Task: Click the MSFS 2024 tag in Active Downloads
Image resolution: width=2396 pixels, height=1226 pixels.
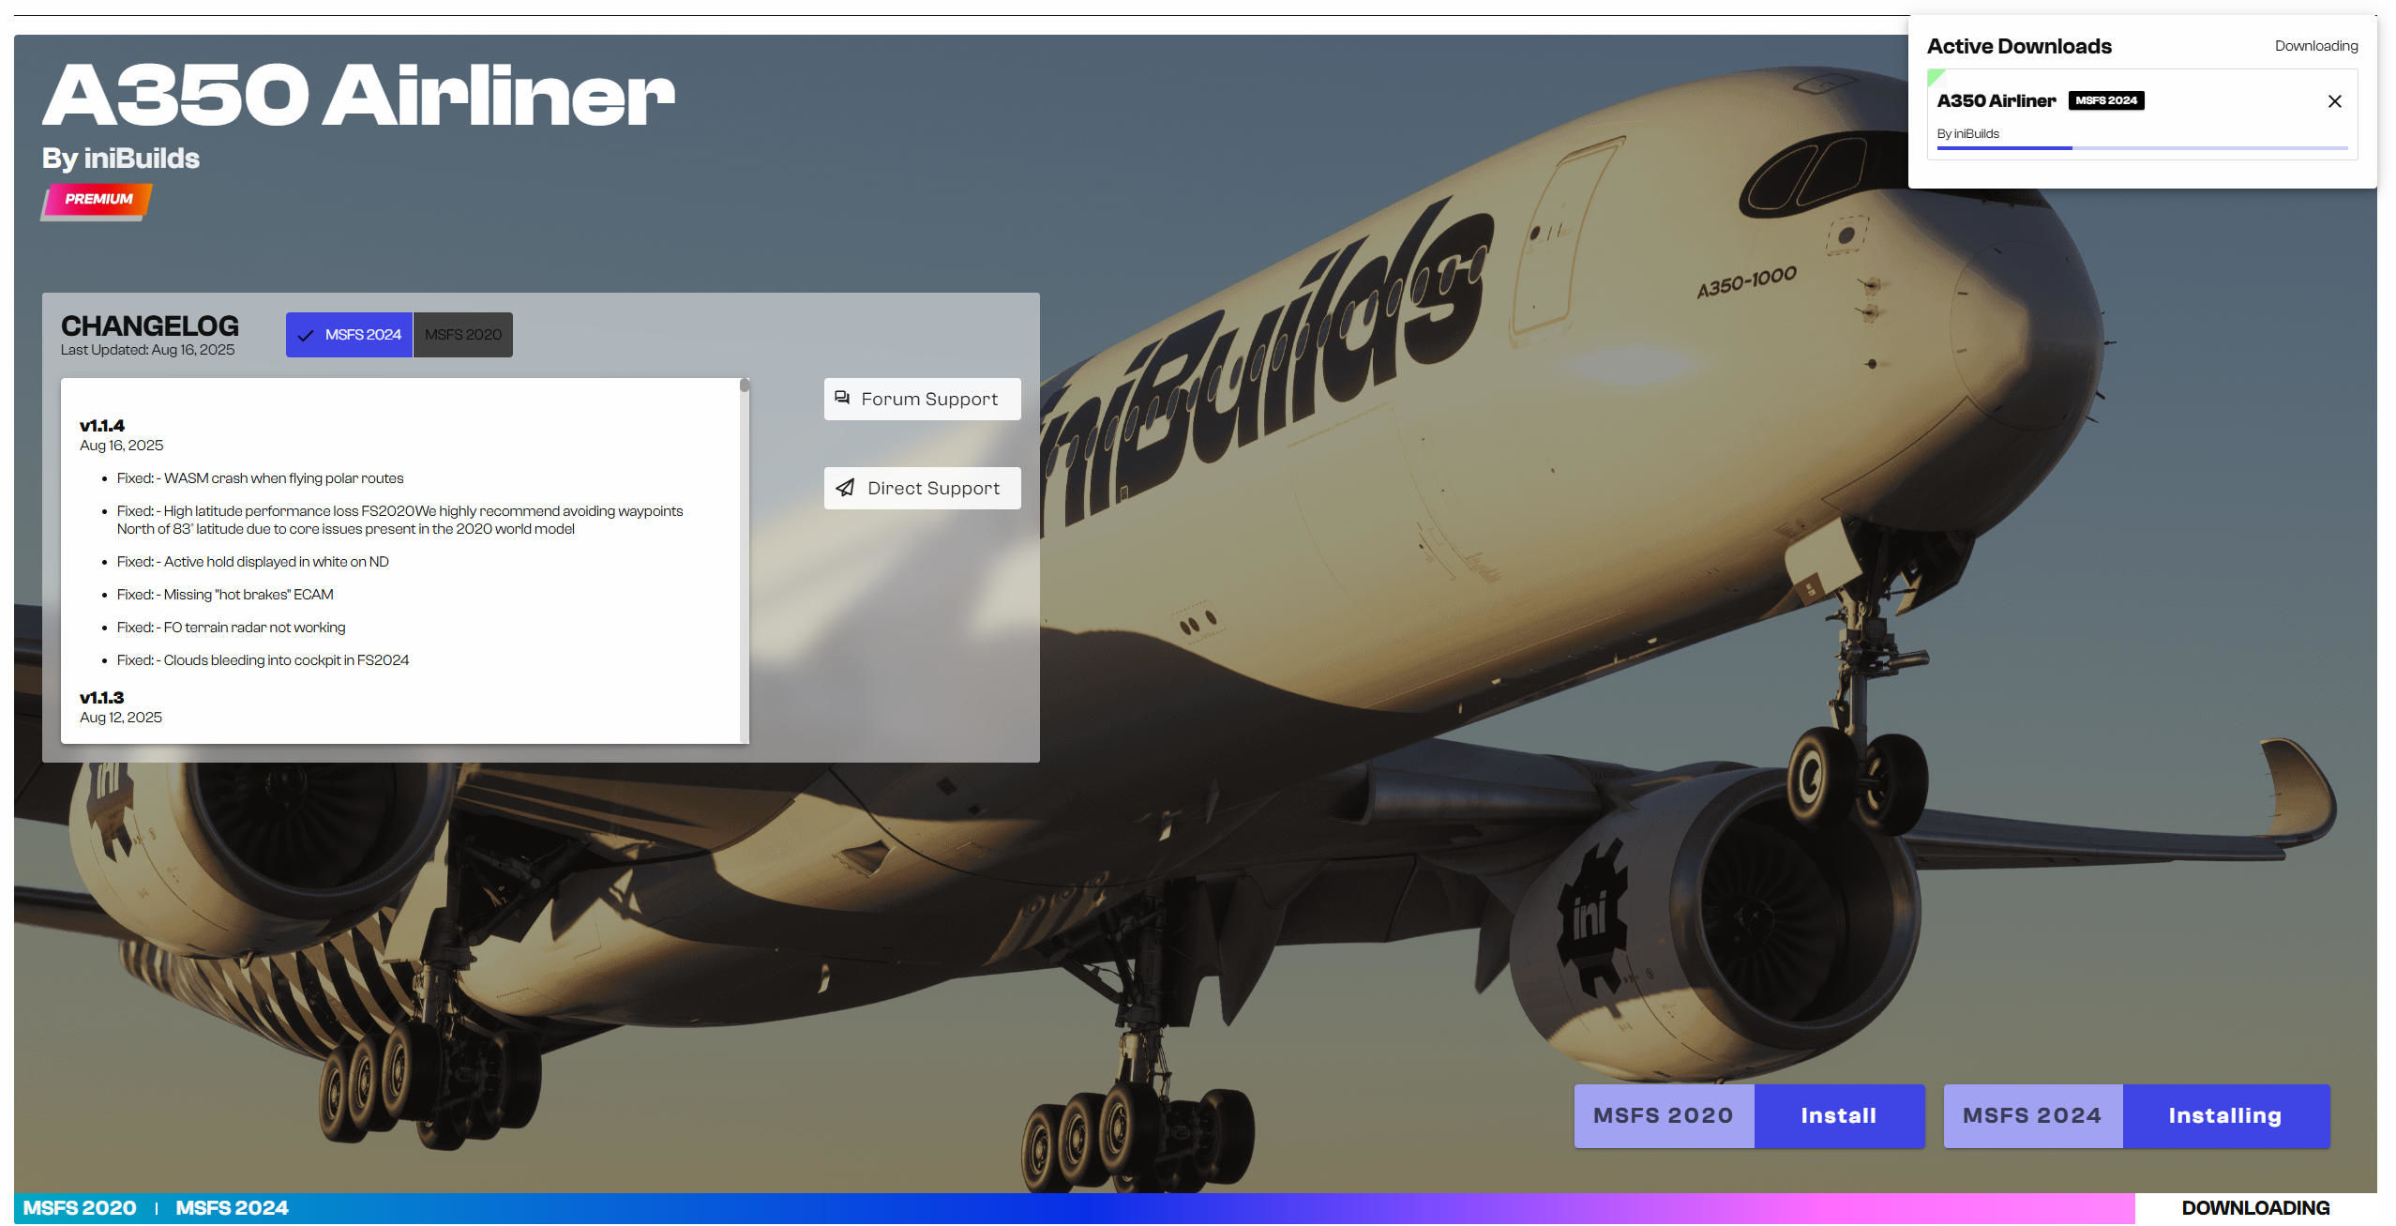Action: (x=2106, y=100)
